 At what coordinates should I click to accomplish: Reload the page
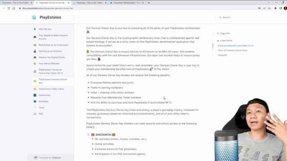[x=9, y=8]
